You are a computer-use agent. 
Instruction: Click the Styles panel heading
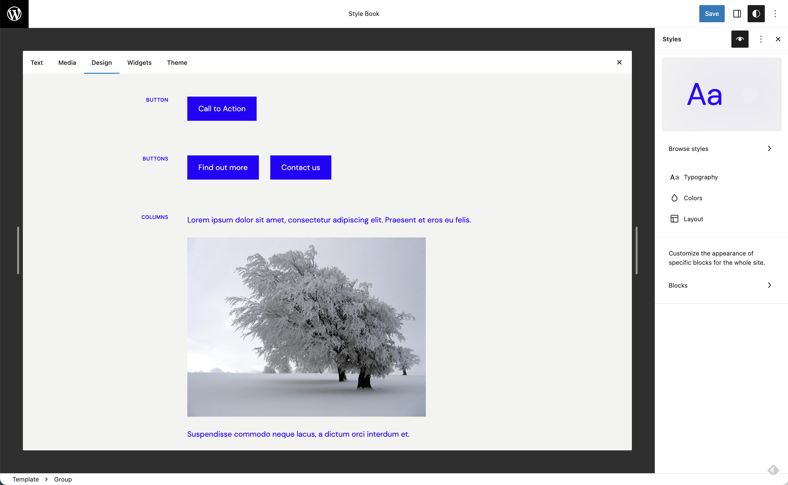tap(672, 39)
